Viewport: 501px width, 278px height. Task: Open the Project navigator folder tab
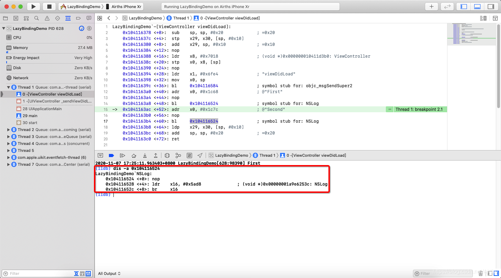(x=5, y=18)
